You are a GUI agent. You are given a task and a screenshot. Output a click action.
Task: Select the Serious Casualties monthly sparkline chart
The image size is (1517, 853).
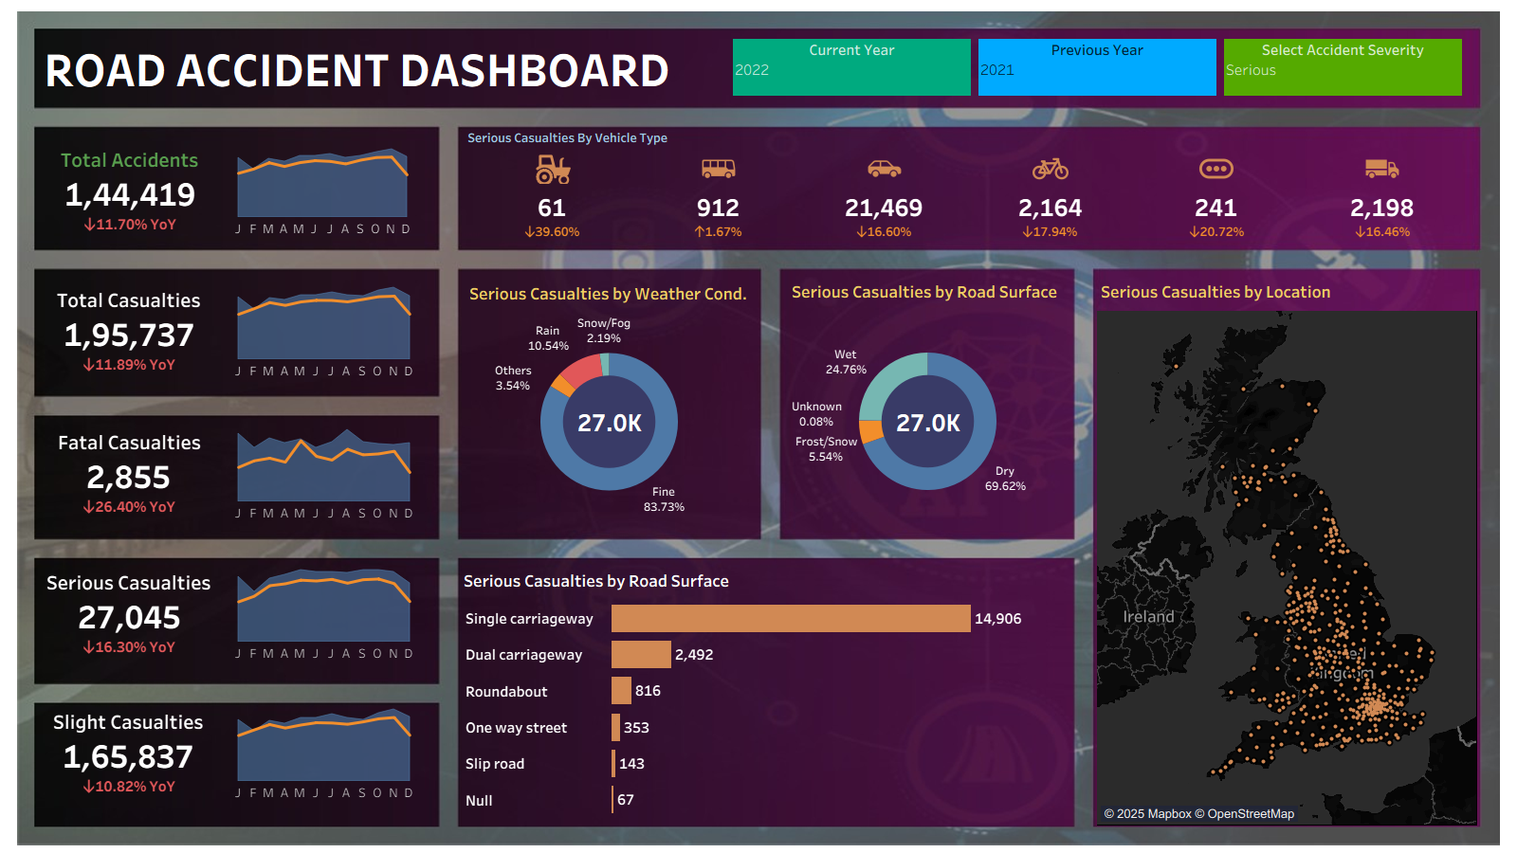[x=323, y=606]
